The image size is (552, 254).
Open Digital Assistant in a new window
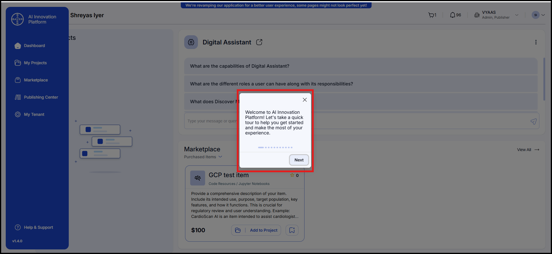coord(259,42)
